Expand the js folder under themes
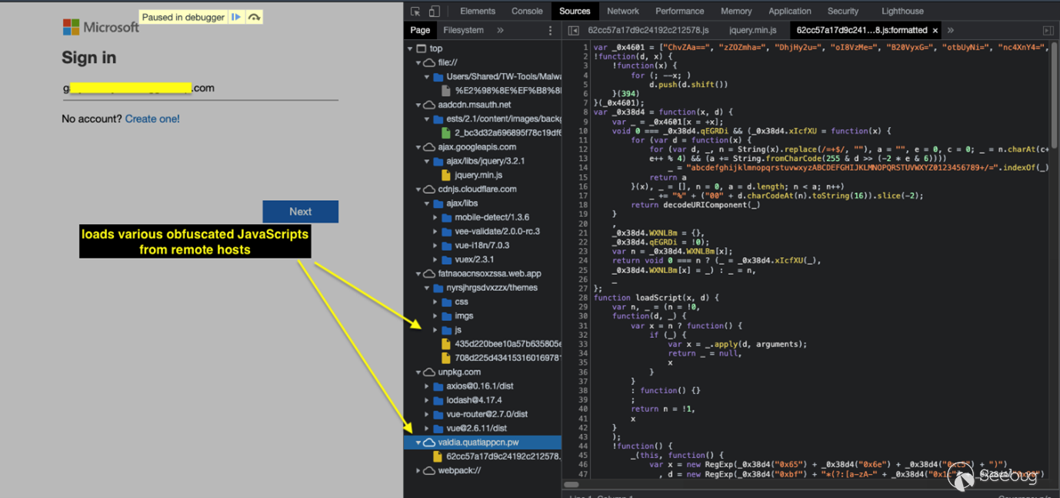1060x498 pixels. 436,329
